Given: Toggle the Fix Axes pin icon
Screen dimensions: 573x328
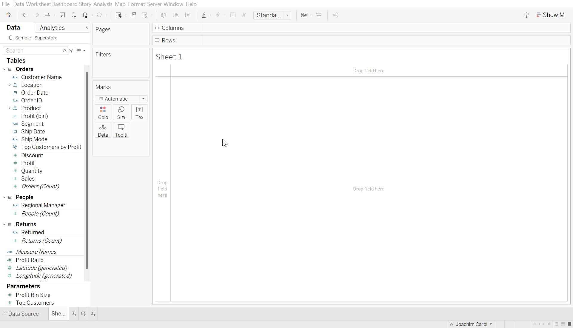Looking at the screenshot, I should 244,15.
